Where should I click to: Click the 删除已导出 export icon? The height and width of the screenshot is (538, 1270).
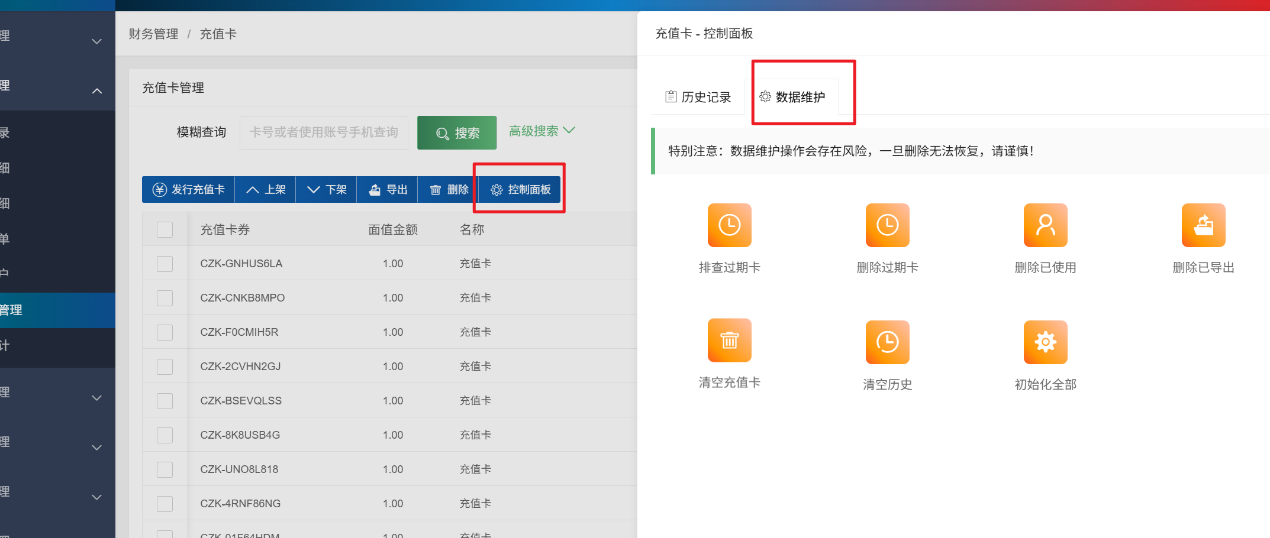tap(1203, 225)
